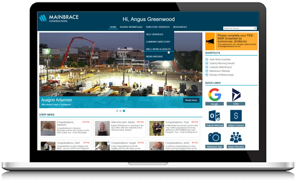Click the Mainbrace Constructions logo
This screenshot has height=183, width=297.
(x=59, y=18)
